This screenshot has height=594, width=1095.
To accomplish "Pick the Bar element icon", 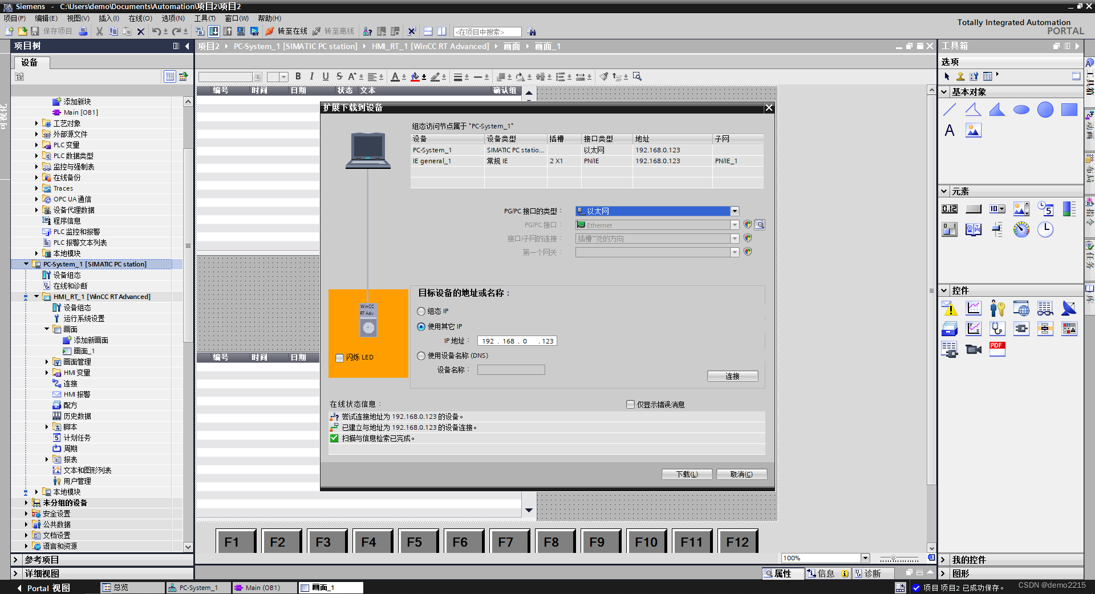I will [x=1069, y=209].
